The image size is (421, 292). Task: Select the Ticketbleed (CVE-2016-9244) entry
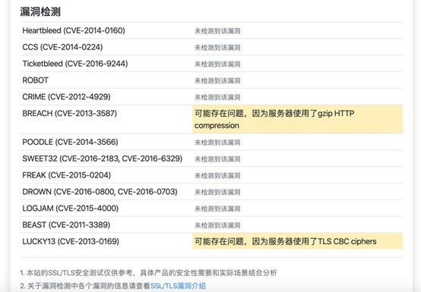coord(75,64)
